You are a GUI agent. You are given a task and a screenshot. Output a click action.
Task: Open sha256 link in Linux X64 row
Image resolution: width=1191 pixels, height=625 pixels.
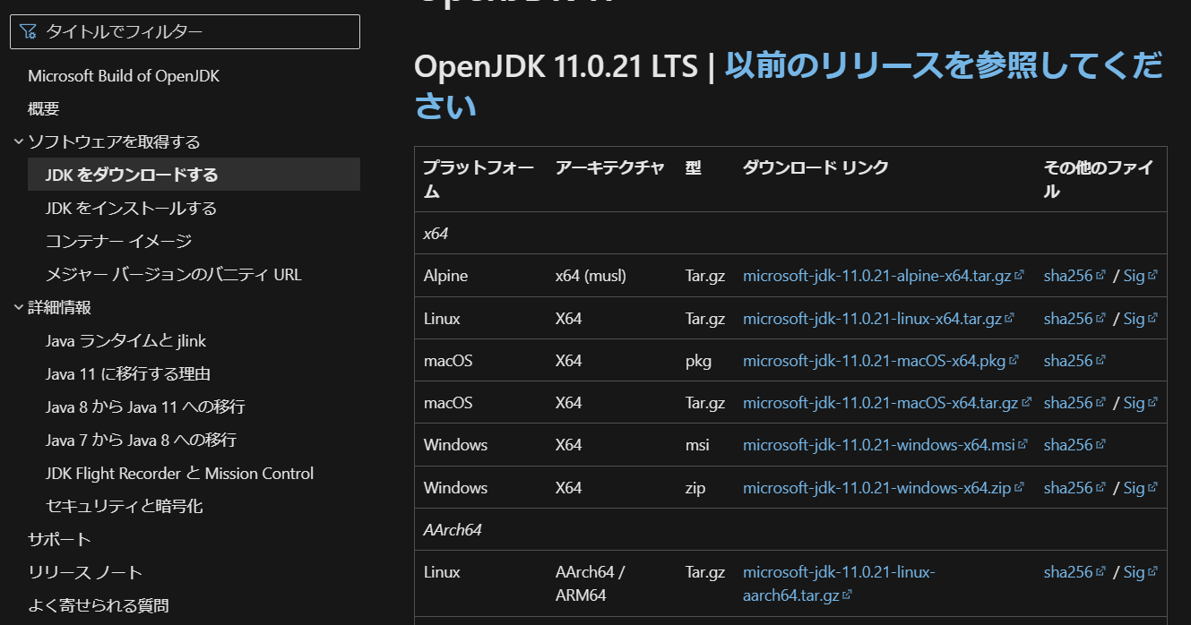(x=1068, y=318)
